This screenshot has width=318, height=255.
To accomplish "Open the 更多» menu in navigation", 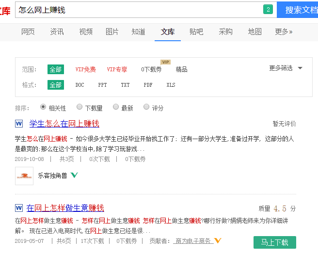I will (x=284, y=32).
